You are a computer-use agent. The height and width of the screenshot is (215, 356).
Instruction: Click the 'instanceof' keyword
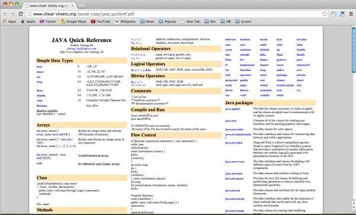[x=303, y=65]
